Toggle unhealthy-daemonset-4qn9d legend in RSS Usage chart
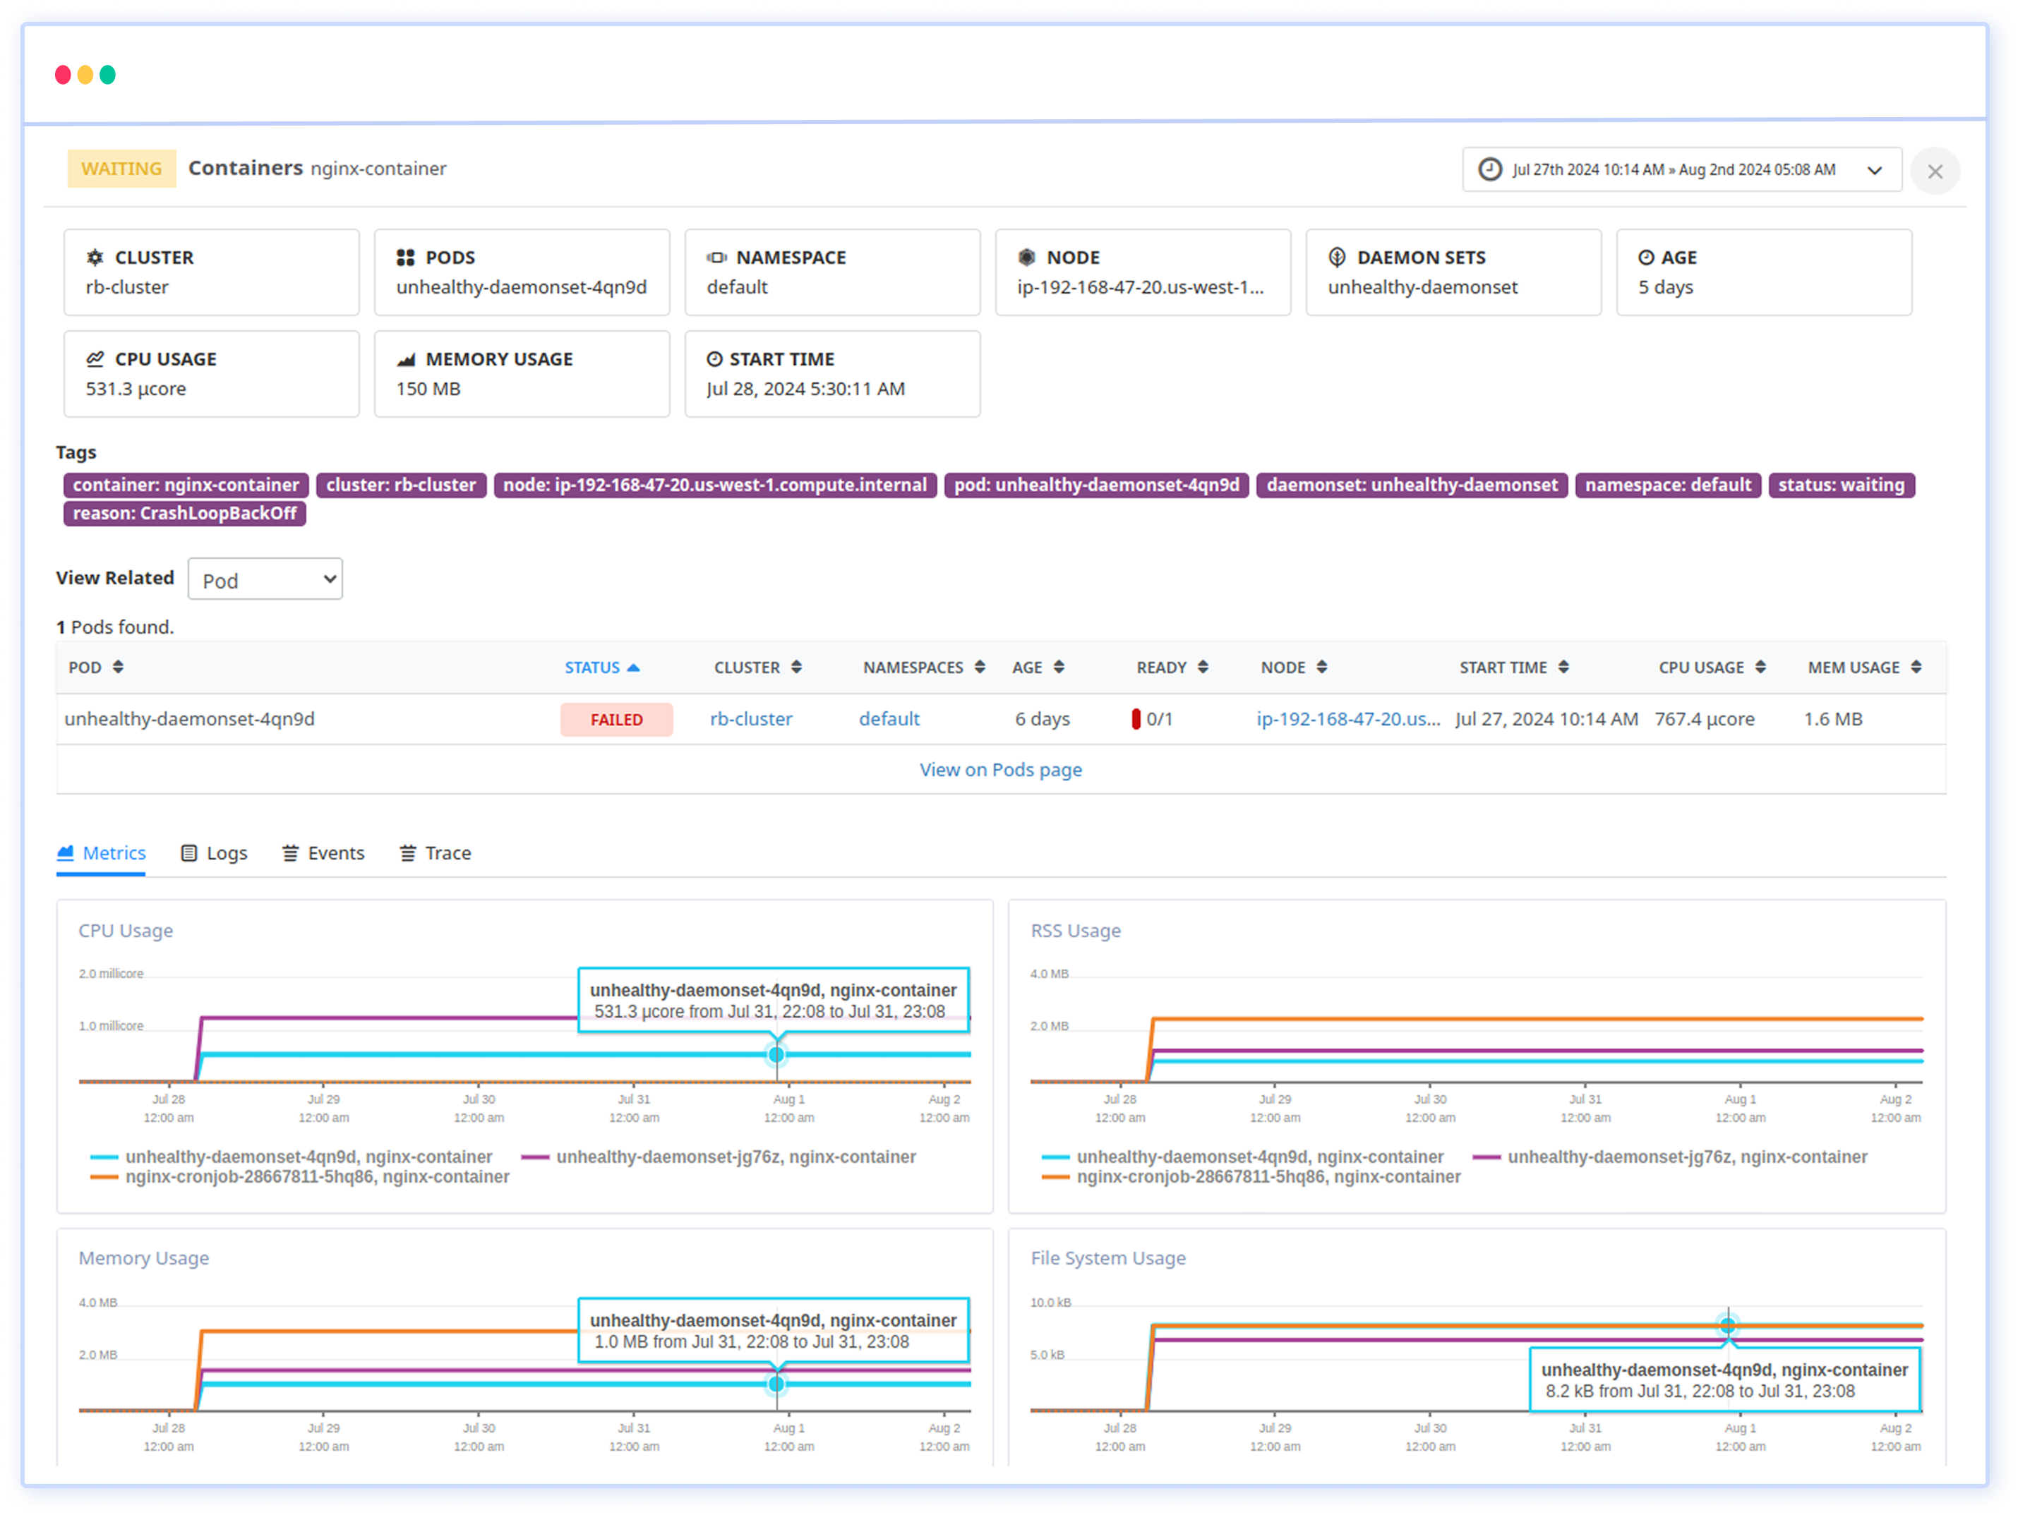 1242,1159
